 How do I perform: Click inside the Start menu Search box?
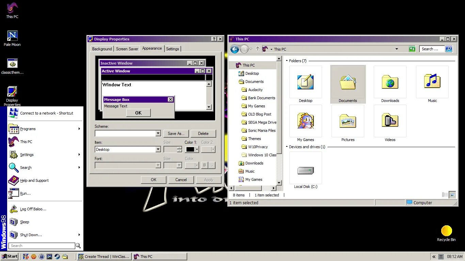(42, 246)
